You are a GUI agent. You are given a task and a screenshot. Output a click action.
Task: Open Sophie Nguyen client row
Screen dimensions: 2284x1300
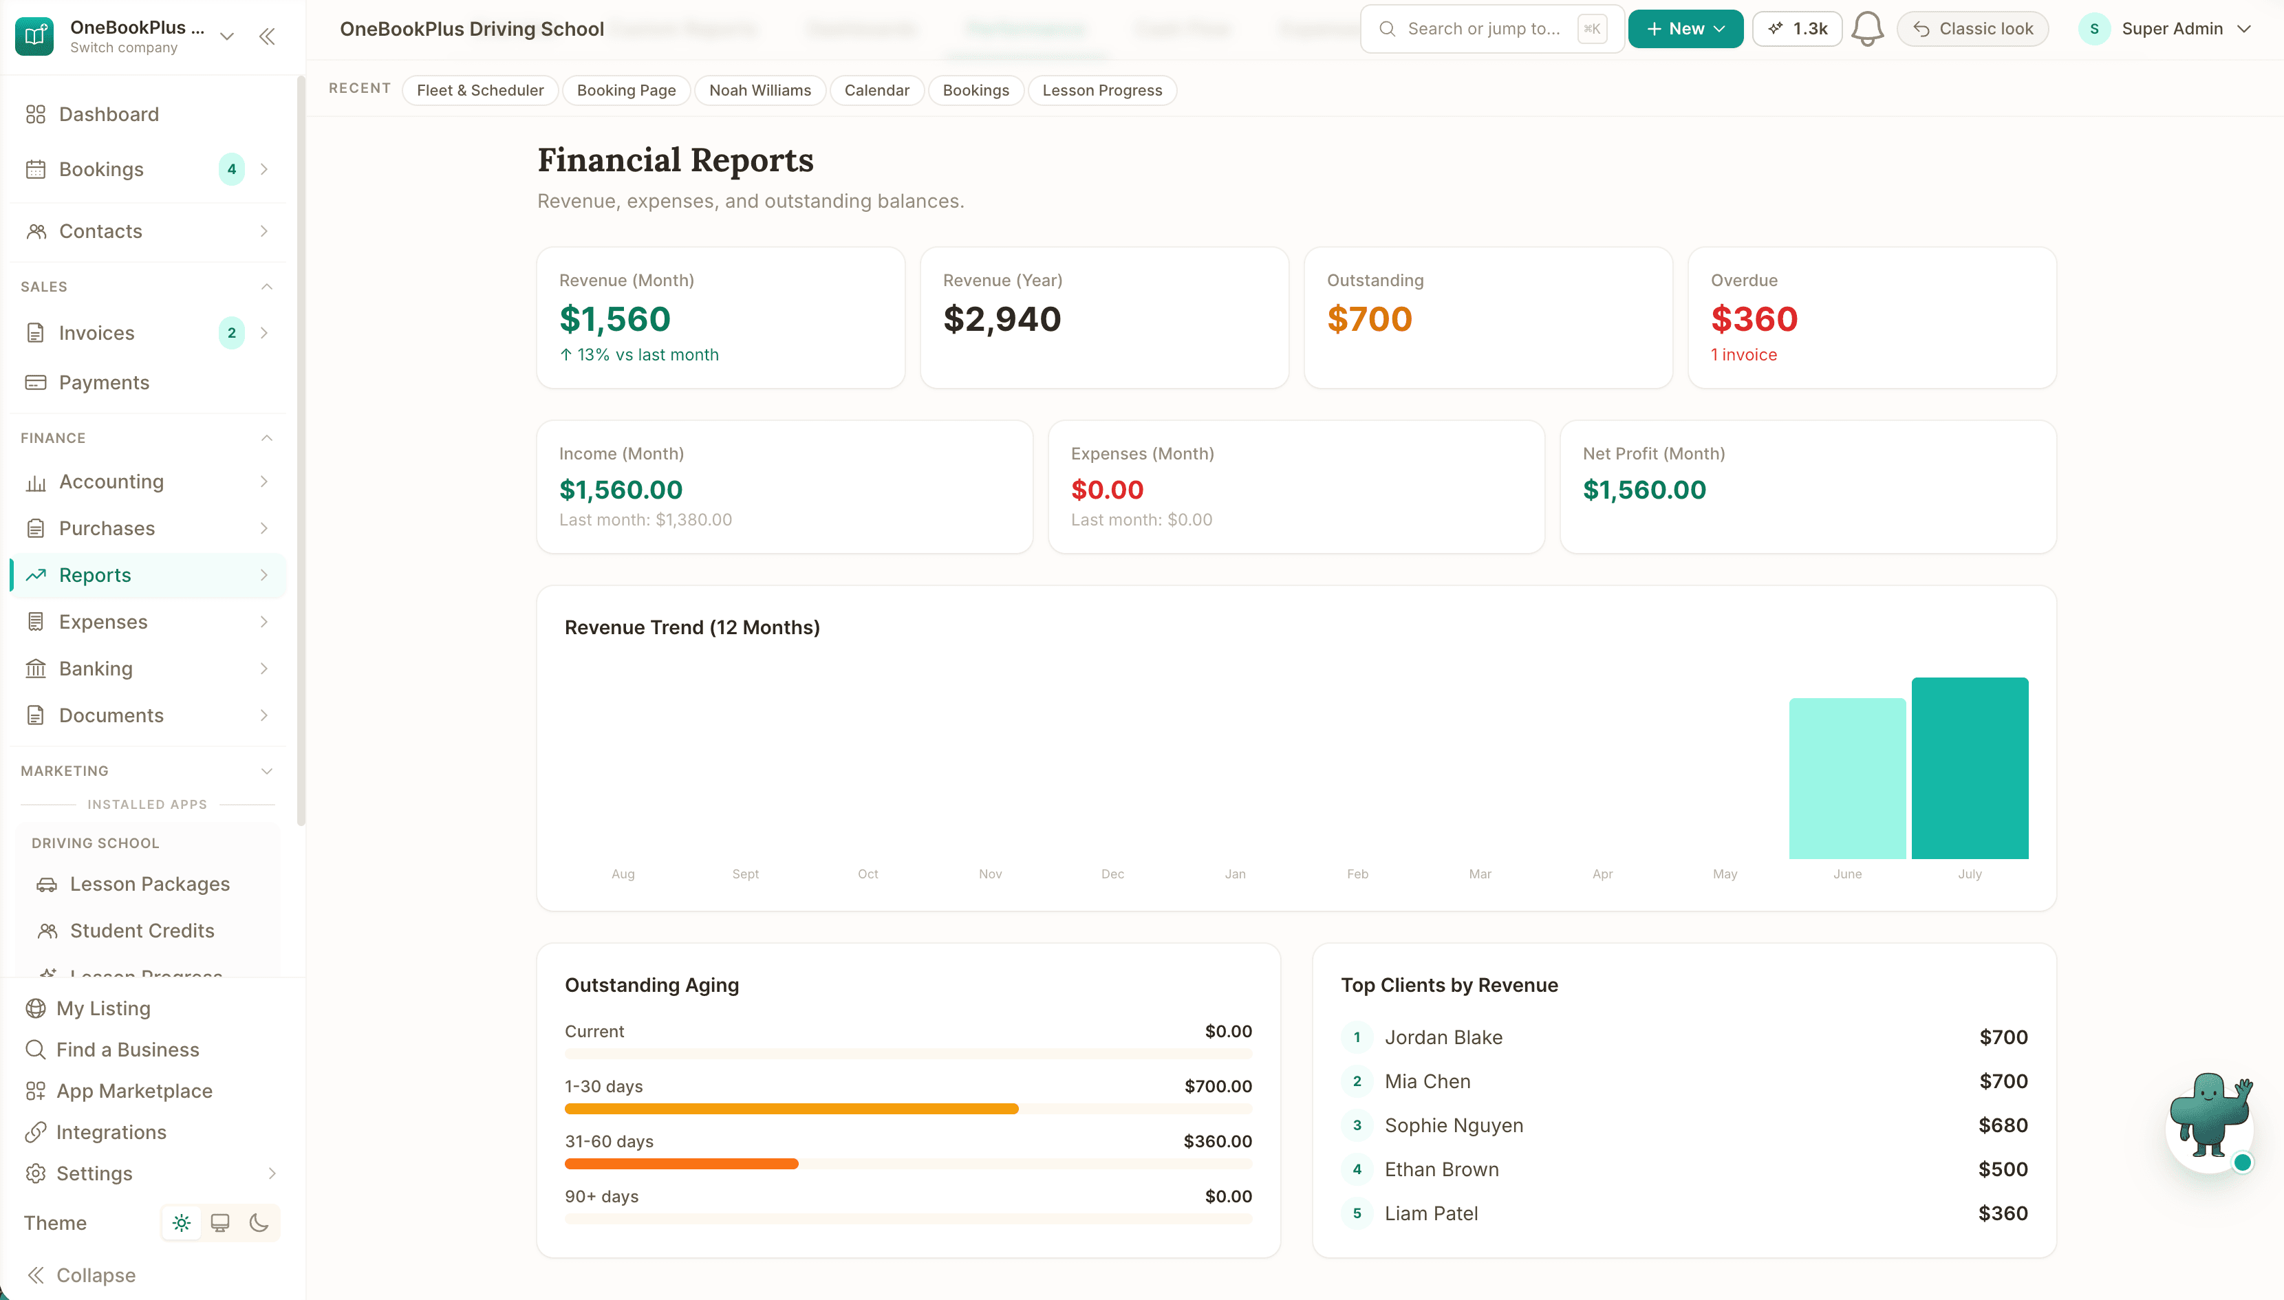point(1684,1125)
